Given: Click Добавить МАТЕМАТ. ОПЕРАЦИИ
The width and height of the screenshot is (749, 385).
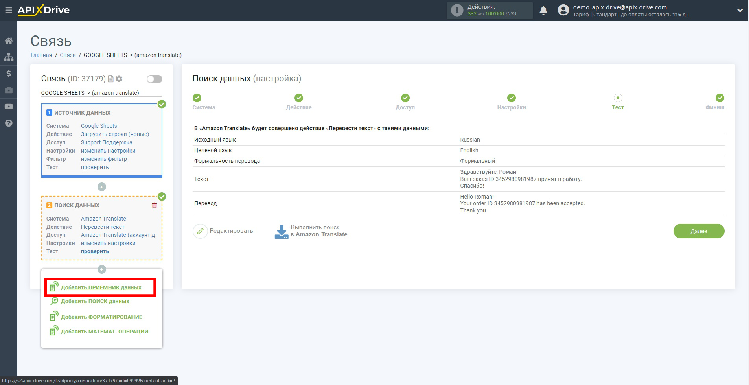Looking at the screenshot, I should pos(105,332).
